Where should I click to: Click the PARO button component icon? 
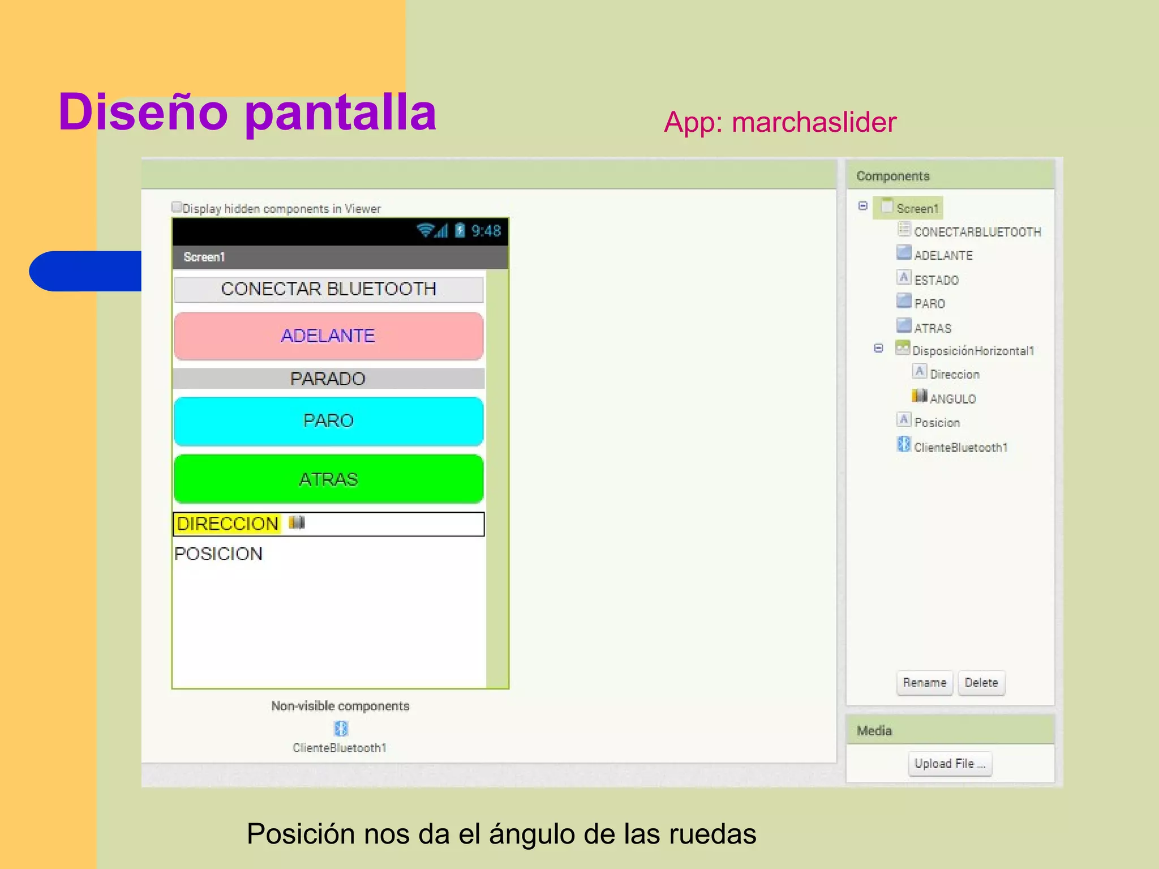pyautogui.click(x=904, y=300)
